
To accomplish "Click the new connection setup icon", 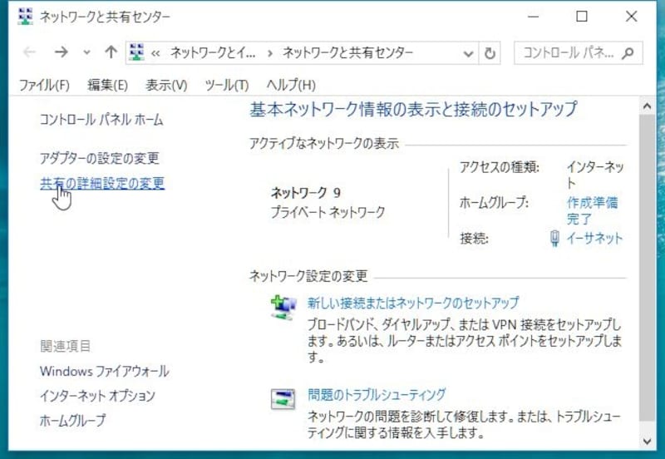I will (x=283, y=307).
